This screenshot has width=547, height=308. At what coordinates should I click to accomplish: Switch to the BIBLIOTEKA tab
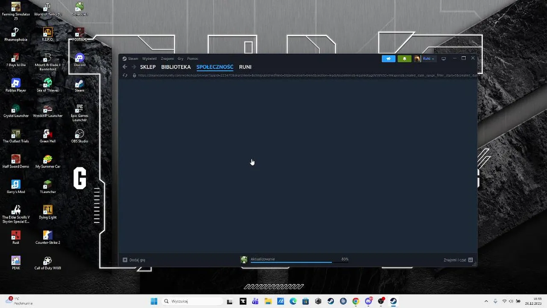point(176,67)
